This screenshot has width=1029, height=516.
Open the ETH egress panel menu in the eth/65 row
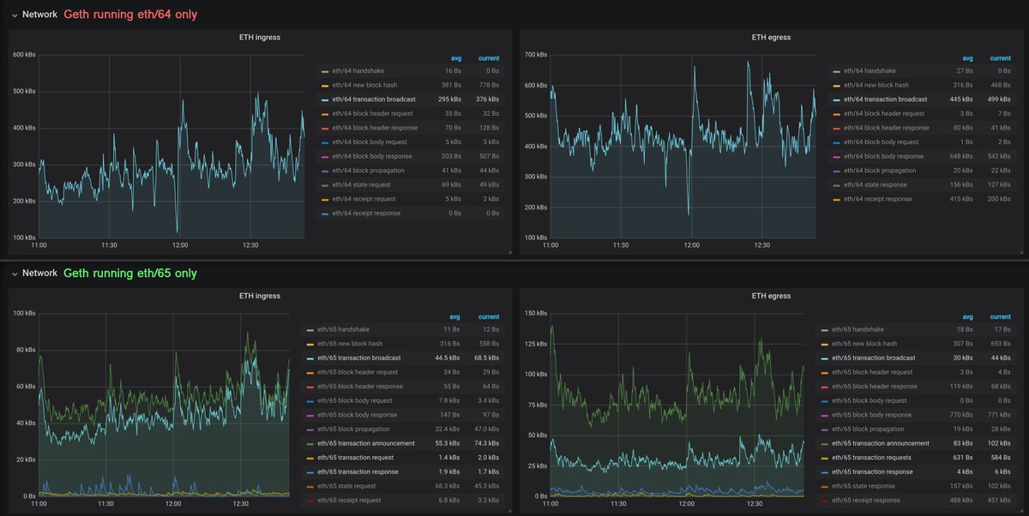(771, 297)
